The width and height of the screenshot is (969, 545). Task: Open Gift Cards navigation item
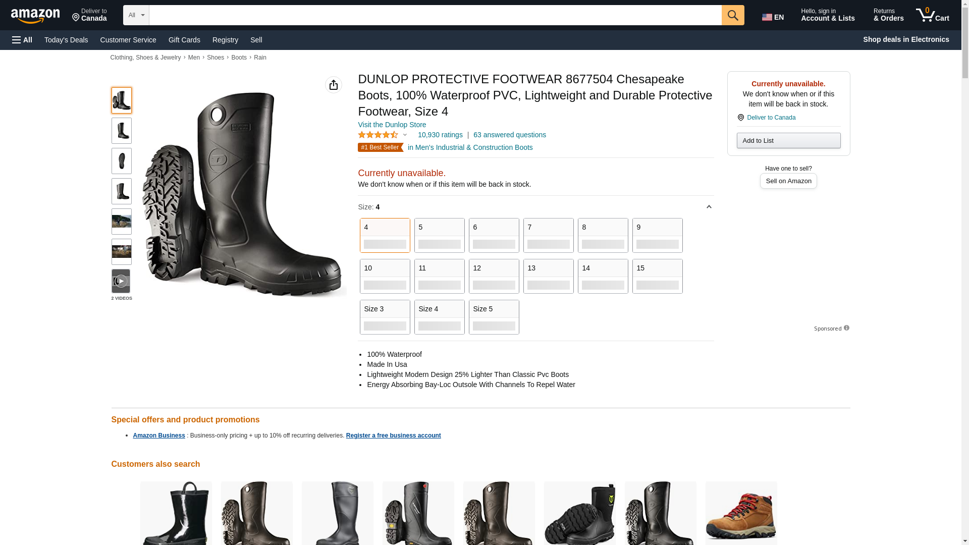(184, 40)
